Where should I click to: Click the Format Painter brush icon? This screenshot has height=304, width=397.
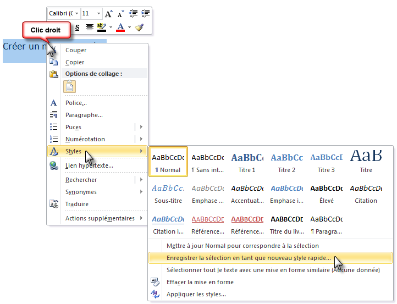click(x=140, y=27)
